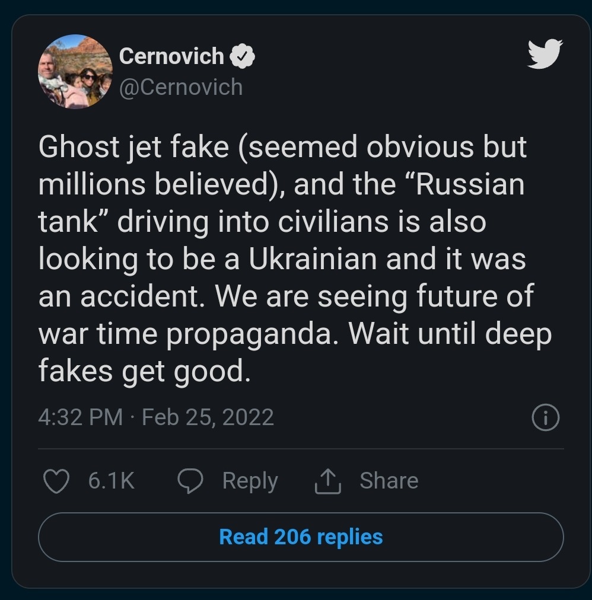Image resolution: width=592 pixels, height=600 pixels.
Task: Click the closing words "fakes get good."
Action: 141,372
